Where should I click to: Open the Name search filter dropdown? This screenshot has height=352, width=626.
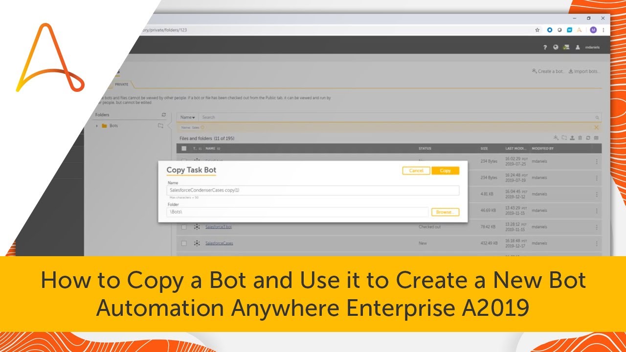(187, 117)
